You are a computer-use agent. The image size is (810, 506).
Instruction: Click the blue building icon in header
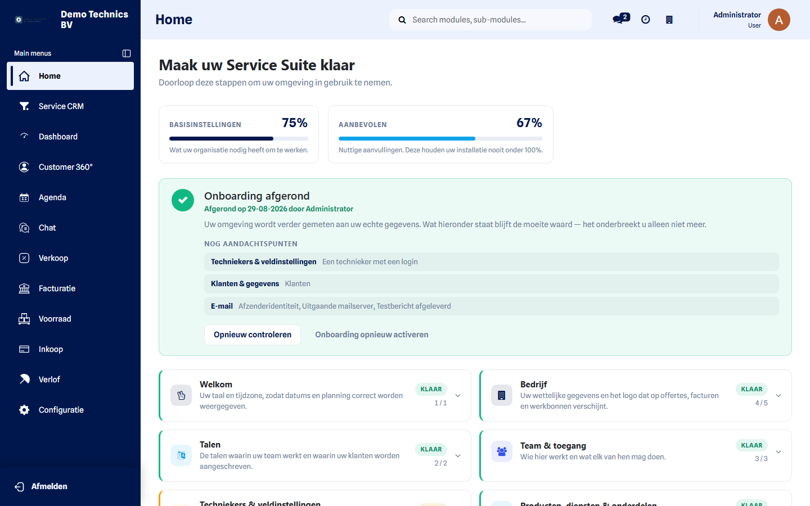[x=669, y=20]
